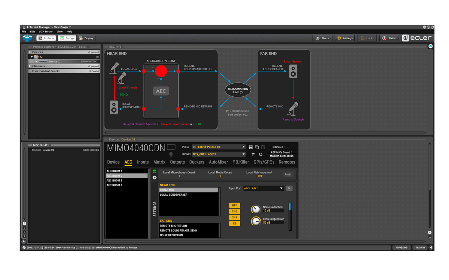The height and width of the screenshot is (280, 449).
Task: Toggle the CNG button
Action: click(x=235, y=211)
